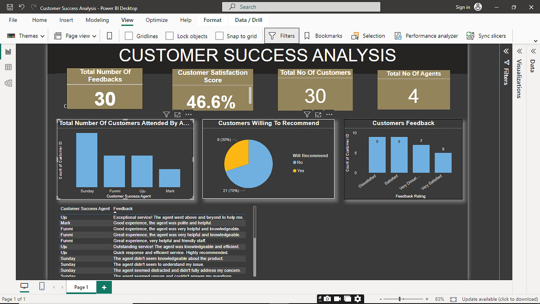Enable the Gridlines checkbox
Image resolution: width=540 pixels, height=304 pixels.
pyautogui.click(x=129, y=36)
